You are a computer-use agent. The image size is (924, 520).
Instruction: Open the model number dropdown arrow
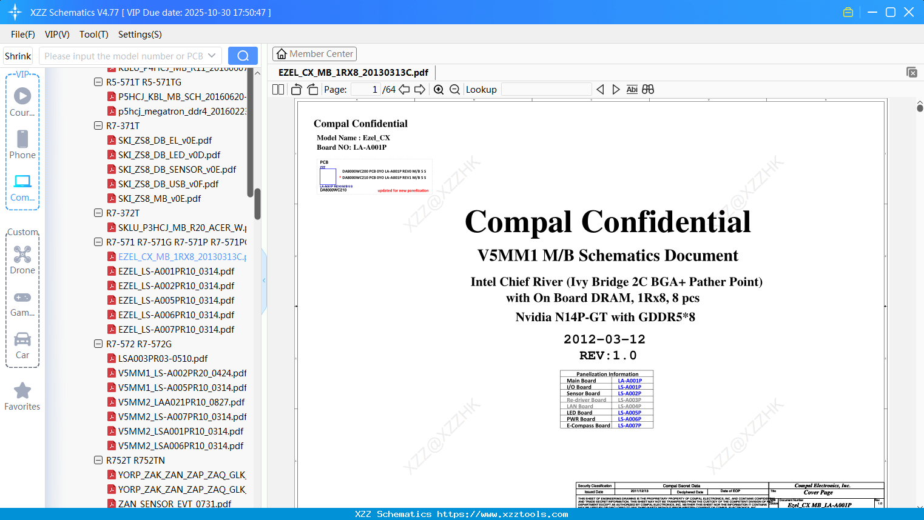pyautogui.click(x=212, y=56)
